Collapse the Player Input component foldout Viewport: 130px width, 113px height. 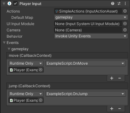point(4,4)
